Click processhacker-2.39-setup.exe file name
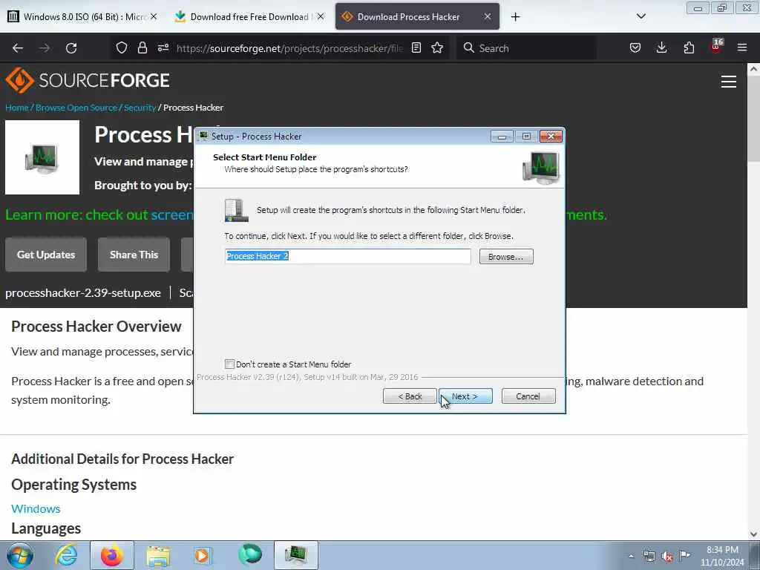Image resolution: width=760 pixels, height=570 pixels. click(x=83, y=292)
